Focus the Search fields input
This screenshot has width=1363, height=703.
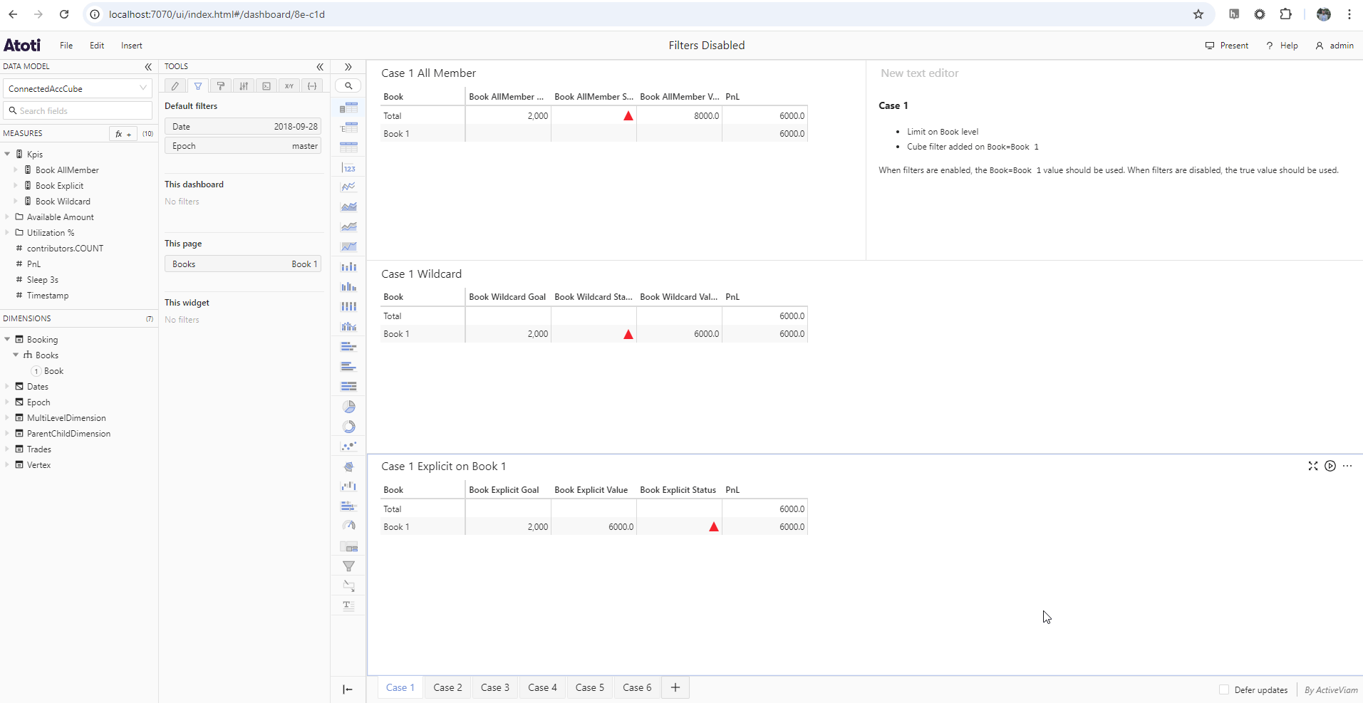click(x=78, y=110)
